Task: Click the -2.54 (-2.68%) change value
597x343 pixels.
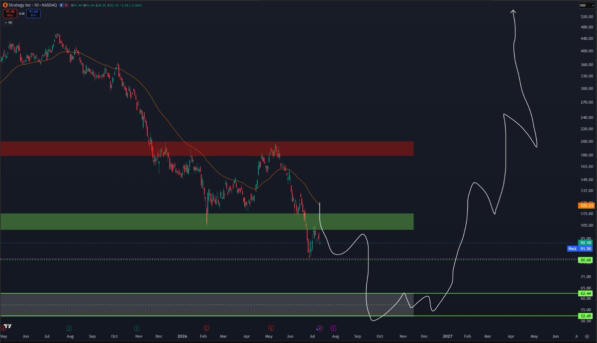Action: (131, 5)
